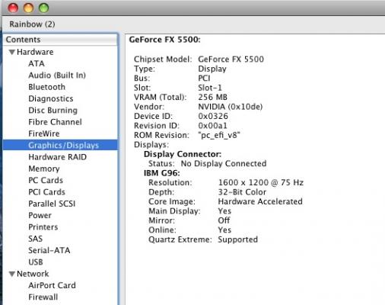This screenshot has height=305, width=385.
Task: Select Firewall under Network
Action: click(43, 297)
